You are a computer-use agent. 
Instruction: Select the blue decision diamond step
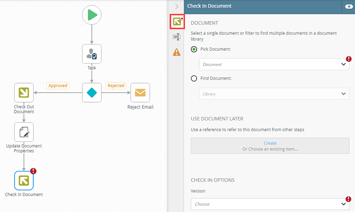[92, 92]
